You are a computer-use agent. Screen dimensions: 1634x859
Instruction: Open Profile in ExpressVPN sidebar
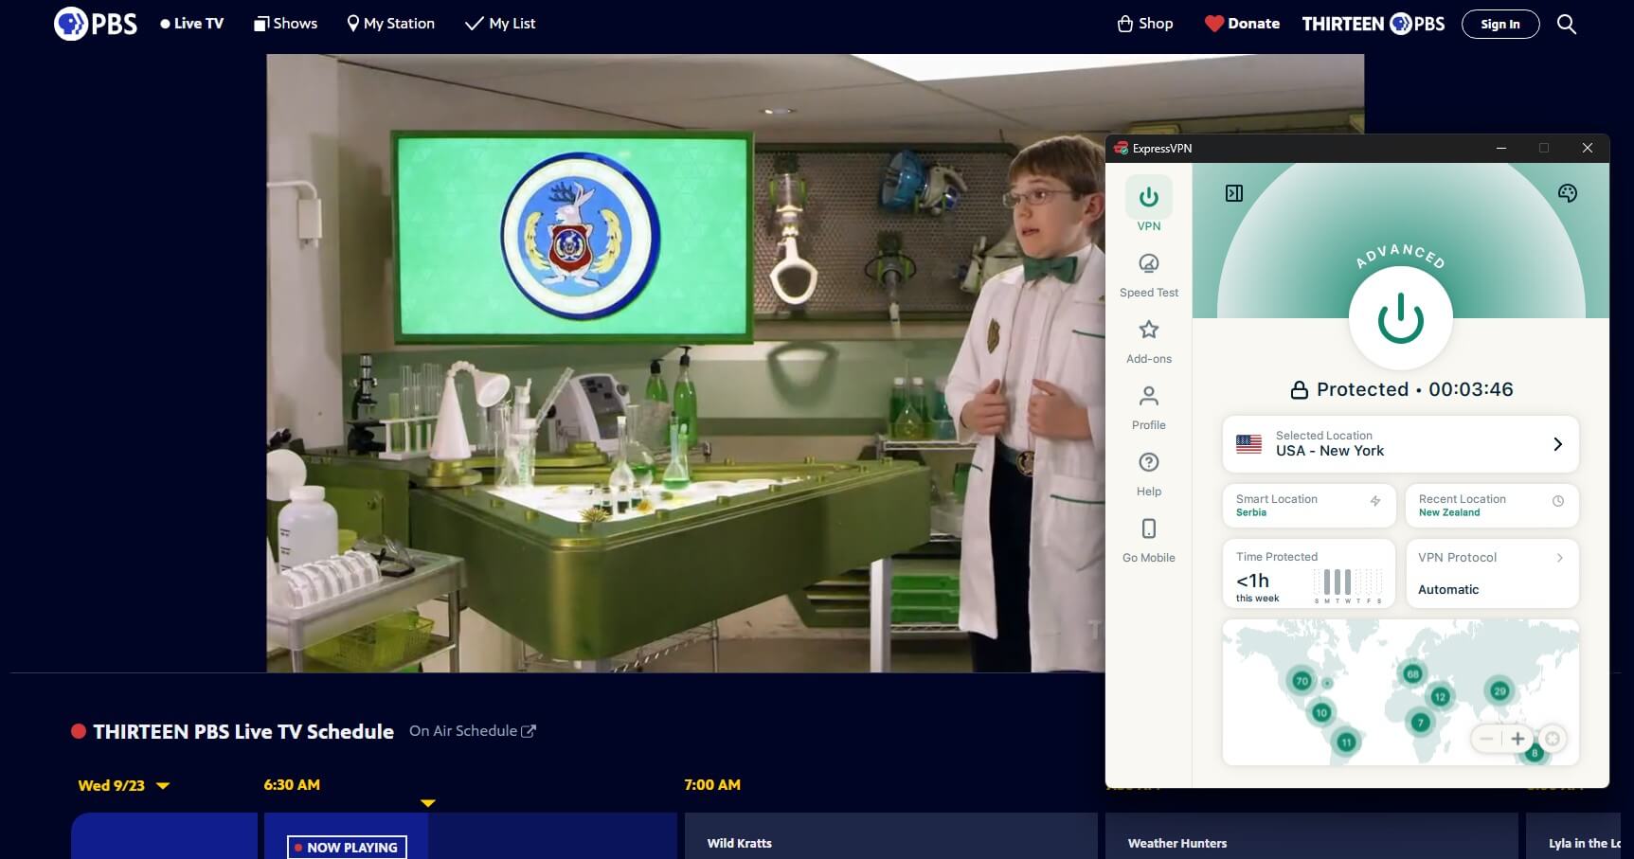point(1149,408)
